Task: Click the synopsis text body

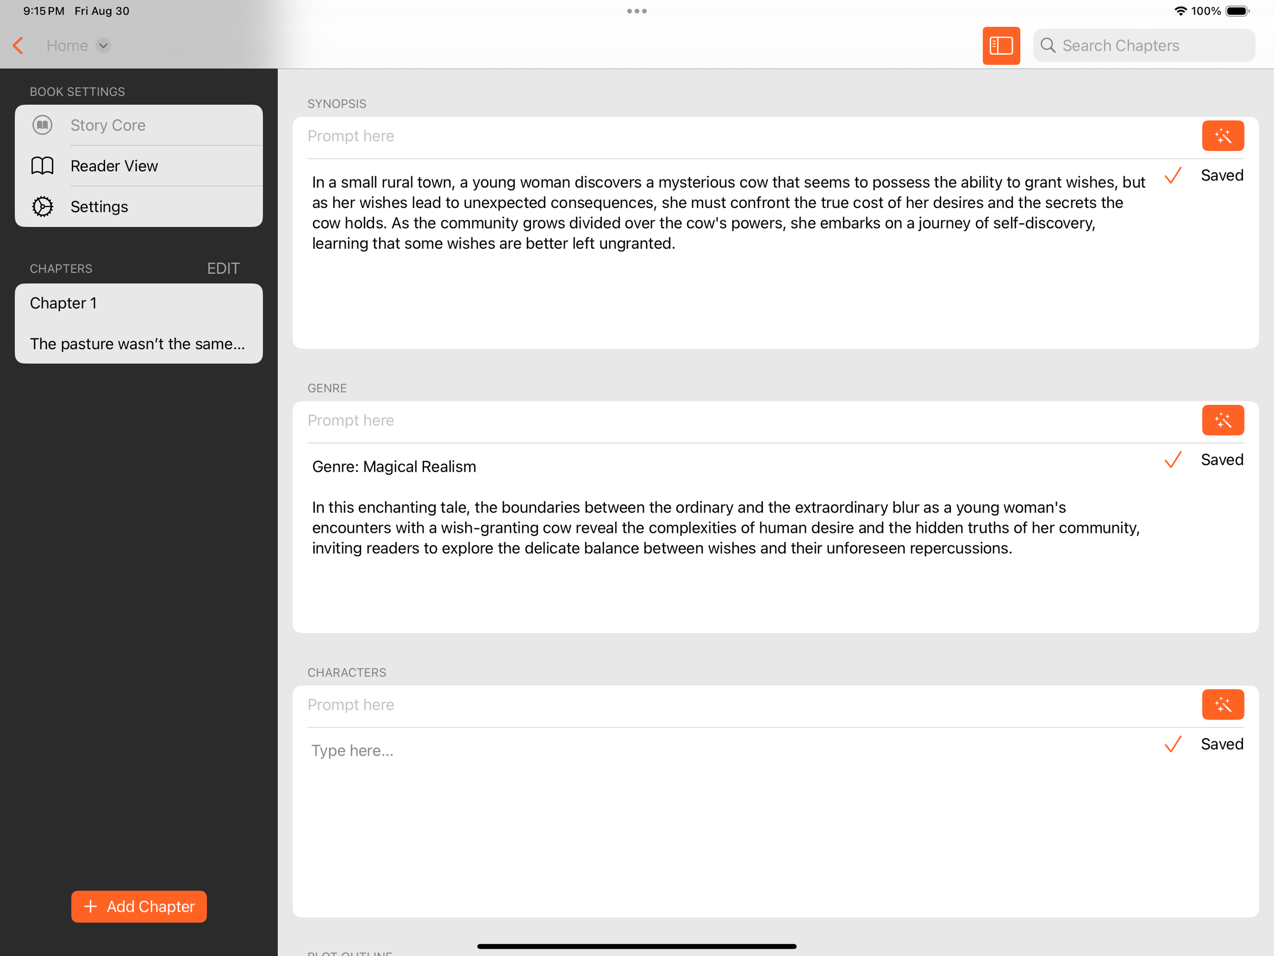Action: 729,213
